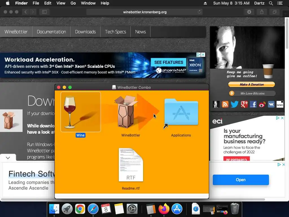Open the Help menu

(x=105, y=3)
